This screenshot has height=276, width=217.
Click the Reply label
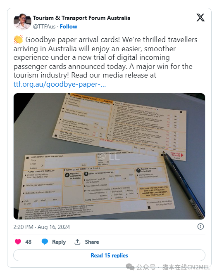[59, 242]
